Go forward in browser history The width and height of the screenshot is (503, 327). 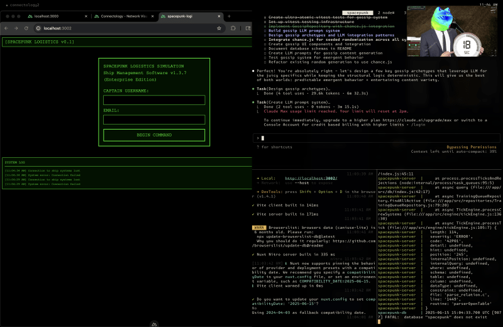click(x=16, y=28)
